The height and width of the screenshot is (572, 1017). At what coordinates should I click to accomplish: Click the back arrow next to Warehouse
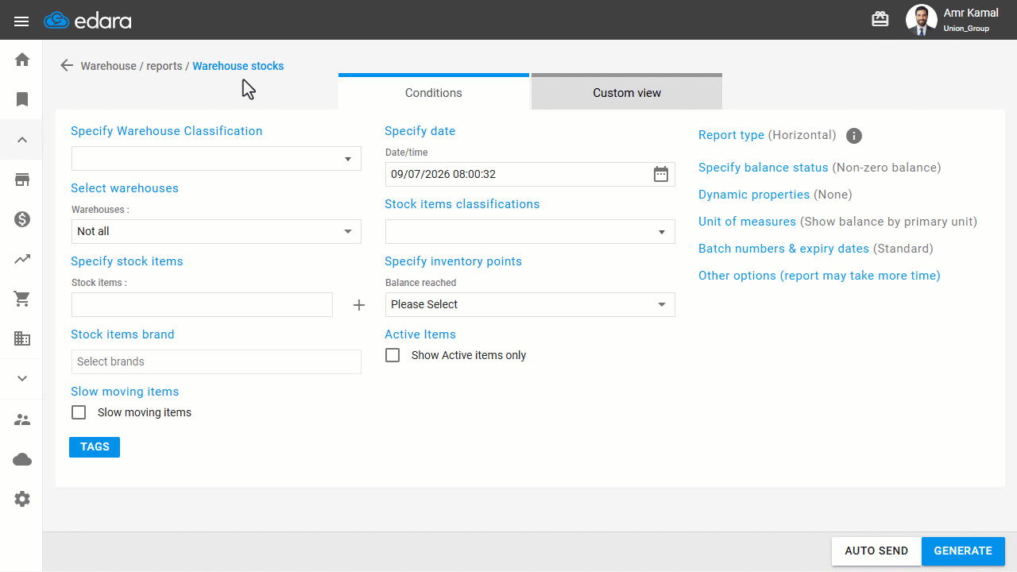(67, 66)
